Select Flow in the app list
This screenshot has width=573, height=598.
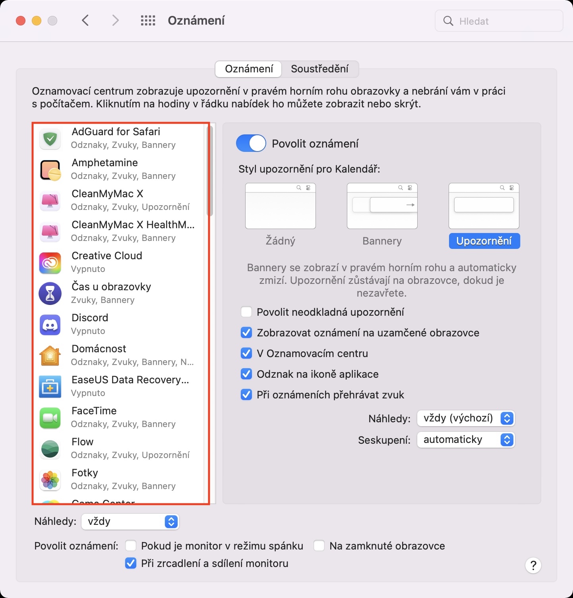coord(118,449)
